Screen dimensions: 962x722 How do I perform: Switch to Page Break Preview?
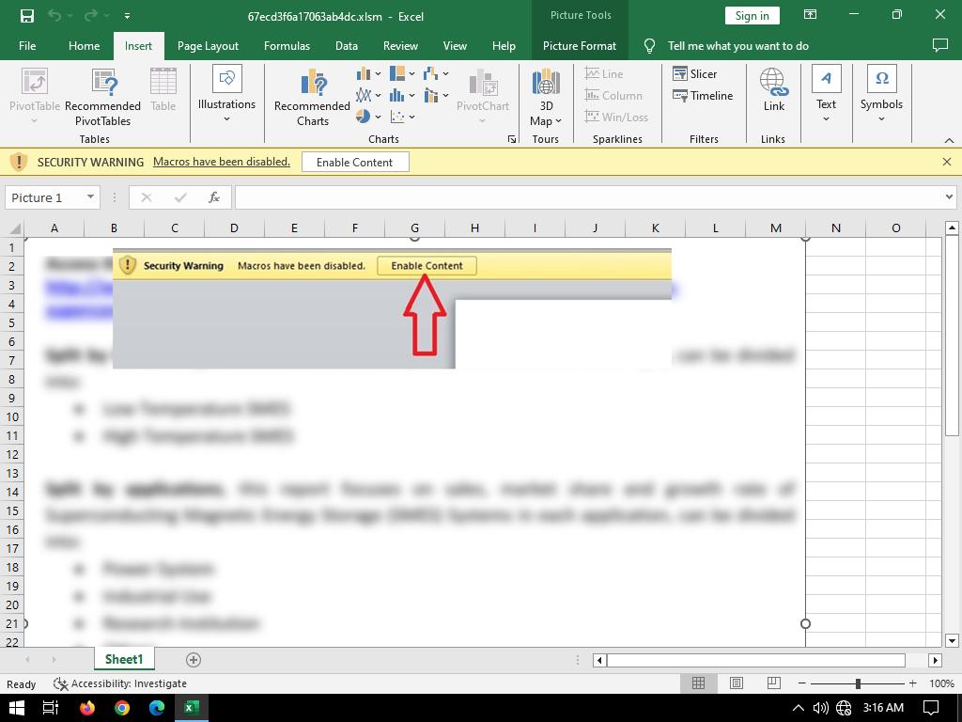[773, 683]
